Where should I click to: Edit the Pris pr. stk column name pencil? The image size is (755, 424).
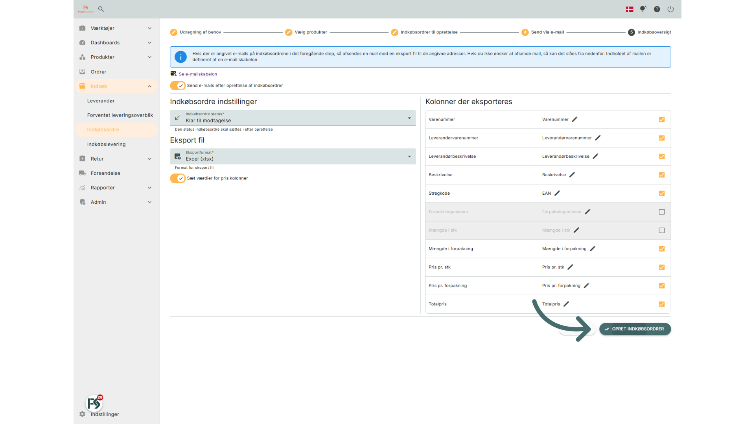pos(570,267)
